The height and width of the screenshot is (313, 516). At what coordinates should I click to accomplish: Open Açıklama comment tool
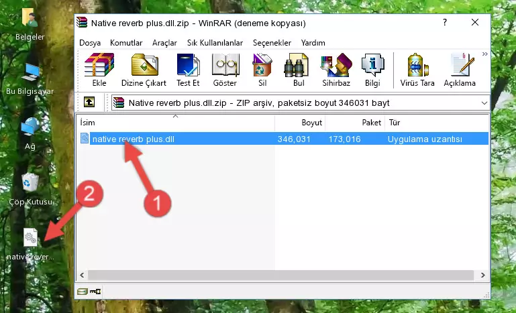[460, 70]
